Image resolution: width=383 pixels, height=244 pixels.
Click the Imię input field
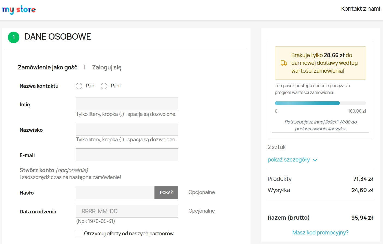pyautogui.click(x=127, y=104)
